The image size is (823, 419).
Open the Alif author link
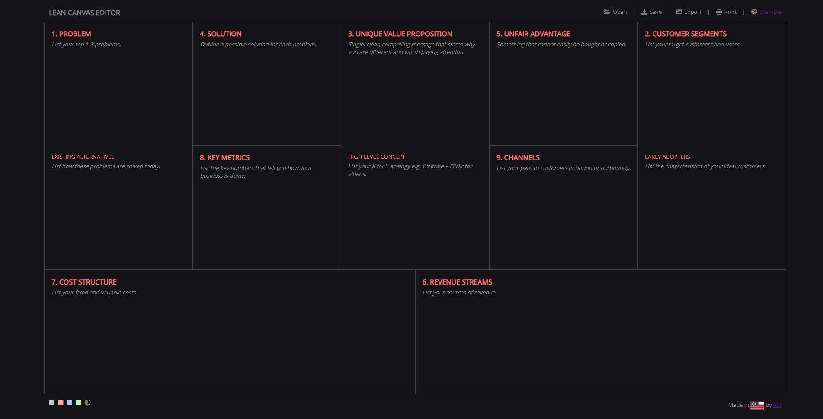777,405
